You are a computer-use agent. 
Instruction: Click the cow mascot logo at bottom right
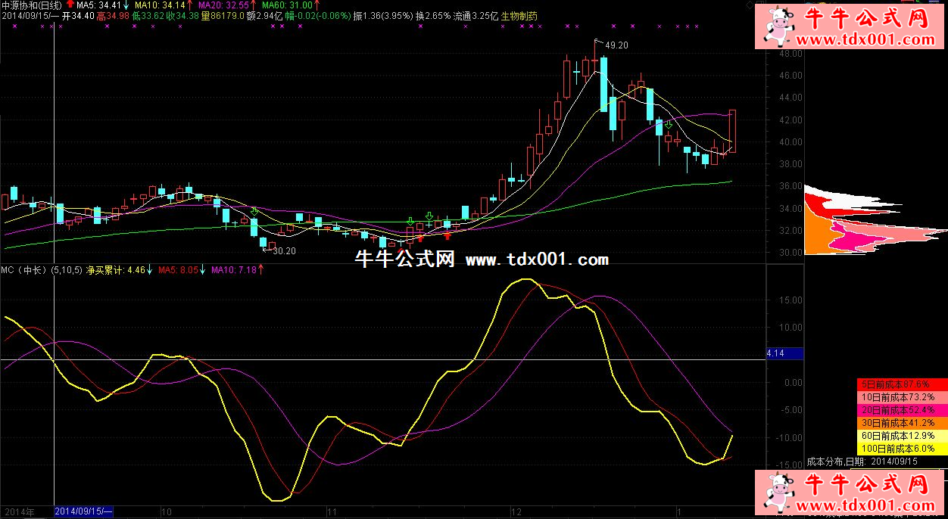click(x=777, y=493)
